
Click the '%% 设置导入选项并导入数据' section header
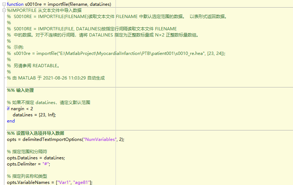pyautogui.click(x=35, y=133)
